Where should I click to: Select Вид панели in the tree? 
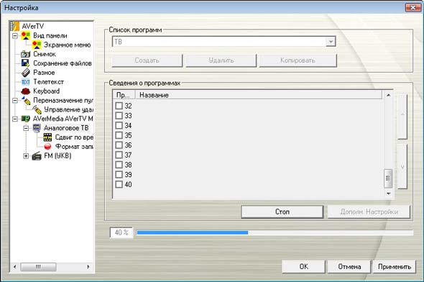(50, 35)
